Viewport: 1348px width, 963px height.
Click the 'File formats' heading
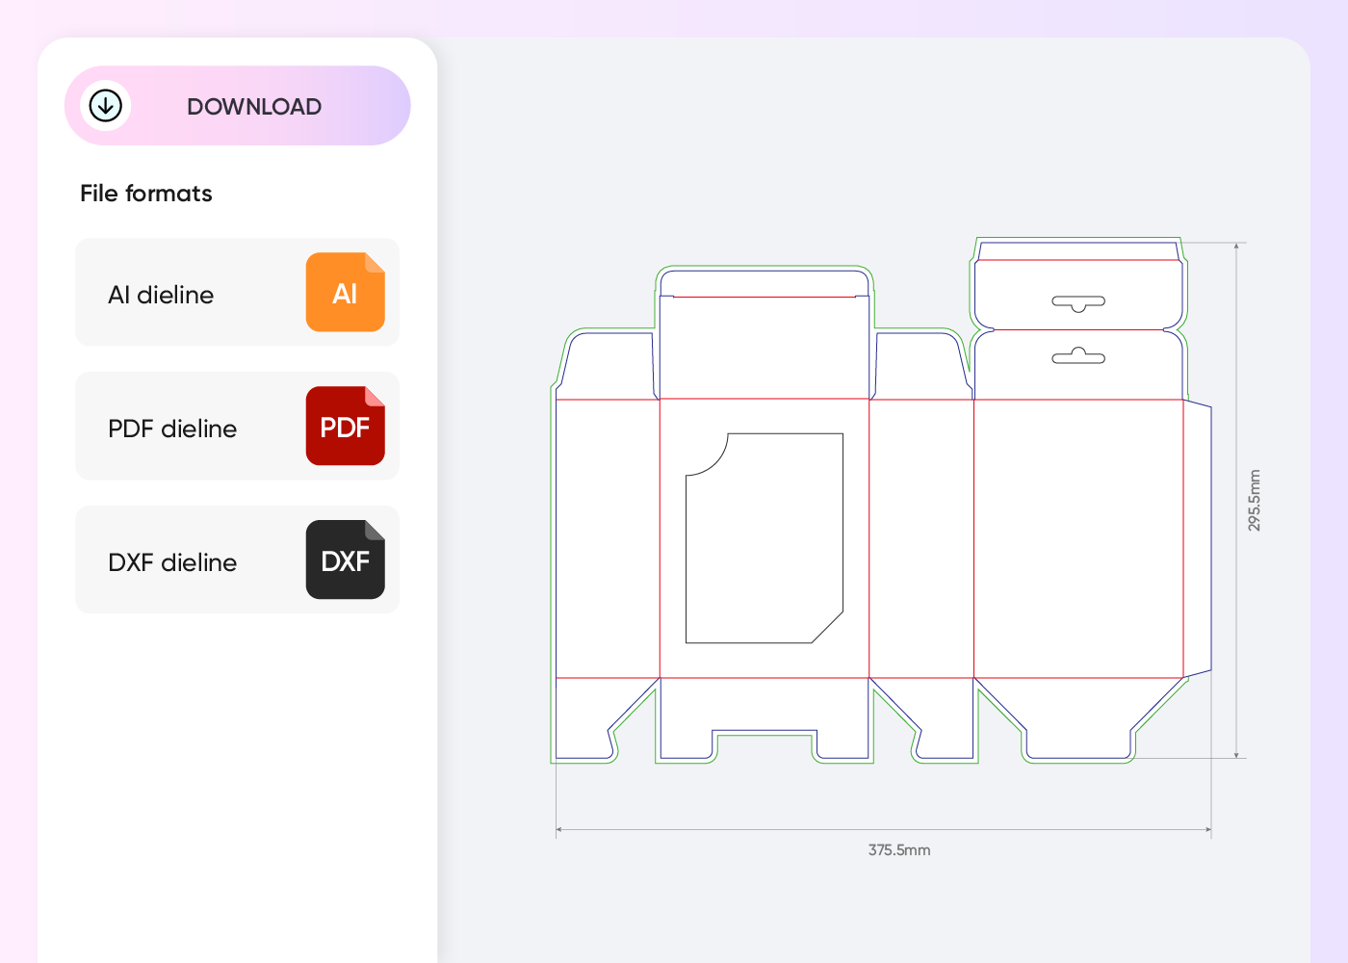point(146,194)
